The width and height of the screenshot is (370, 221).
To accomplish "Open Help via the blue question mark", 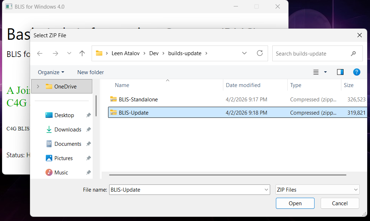I will [x=356, y=72].
